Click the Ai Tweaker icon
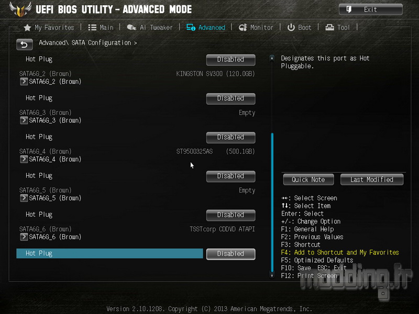Screen dimensions: 419x314 coord(131,27)
